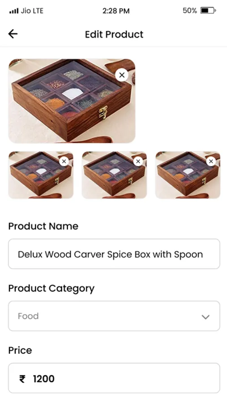Edit the 1200 price field

click(114, 378)
